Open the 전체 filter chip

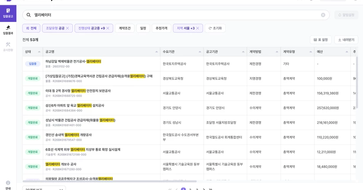click(x=31, y=28)
